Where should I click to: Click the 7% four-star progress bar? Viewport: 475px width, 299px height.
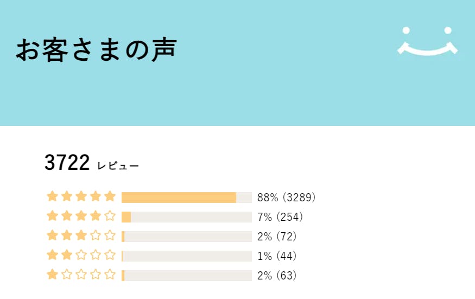(x=186, y=217)
